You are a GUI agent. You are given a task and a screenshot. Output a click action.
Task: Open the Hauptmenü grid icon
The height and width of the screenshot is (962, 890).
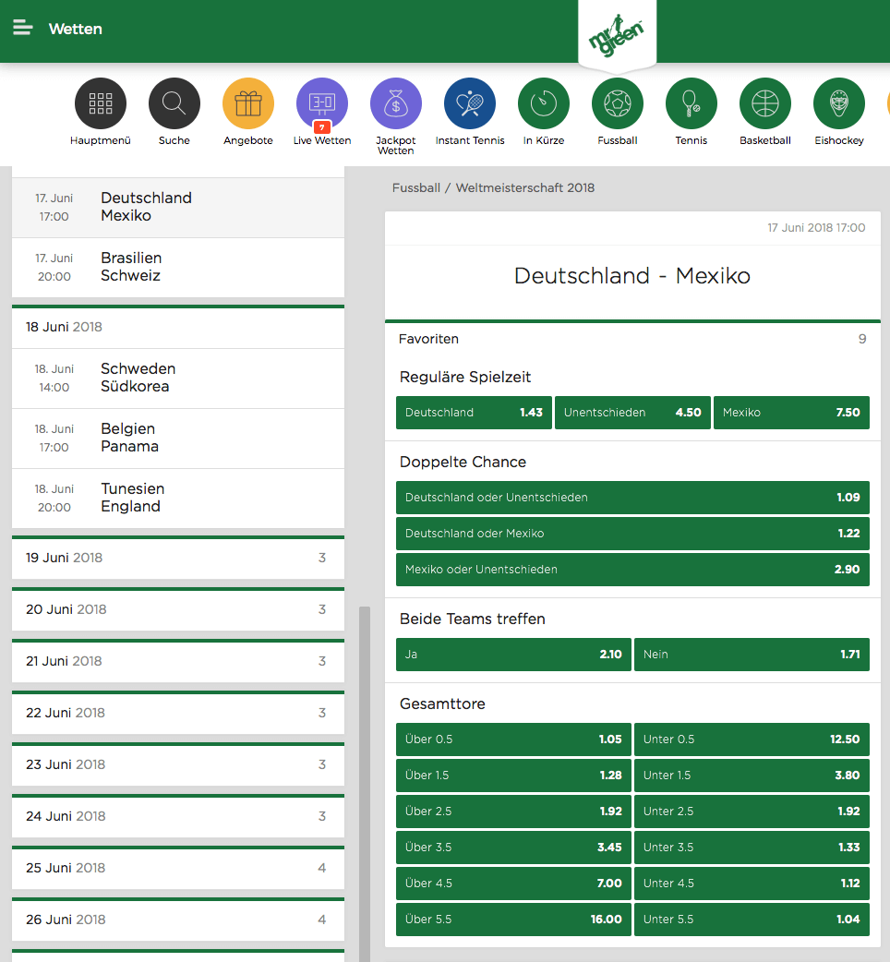101,103
